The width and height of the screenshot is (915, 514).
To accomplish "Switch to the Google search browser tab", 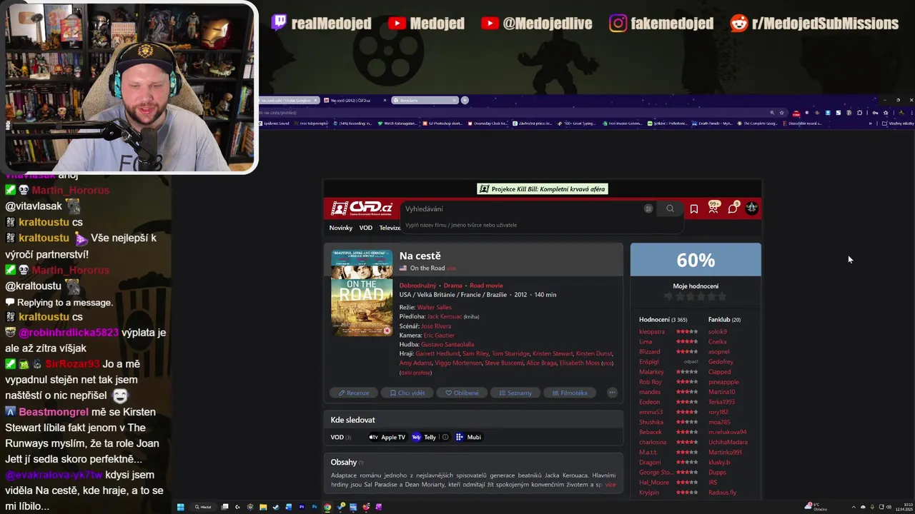I will 289,101.
